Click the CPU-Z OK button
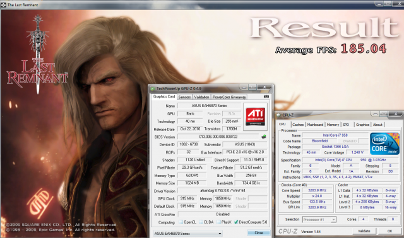This screenshot has width=404, height=238. pos(390,231)
